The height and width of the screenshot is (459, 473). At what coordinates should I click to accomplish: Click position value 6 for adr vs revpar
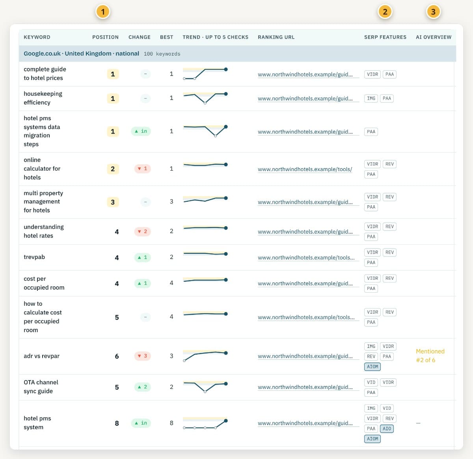click(117, 356)
